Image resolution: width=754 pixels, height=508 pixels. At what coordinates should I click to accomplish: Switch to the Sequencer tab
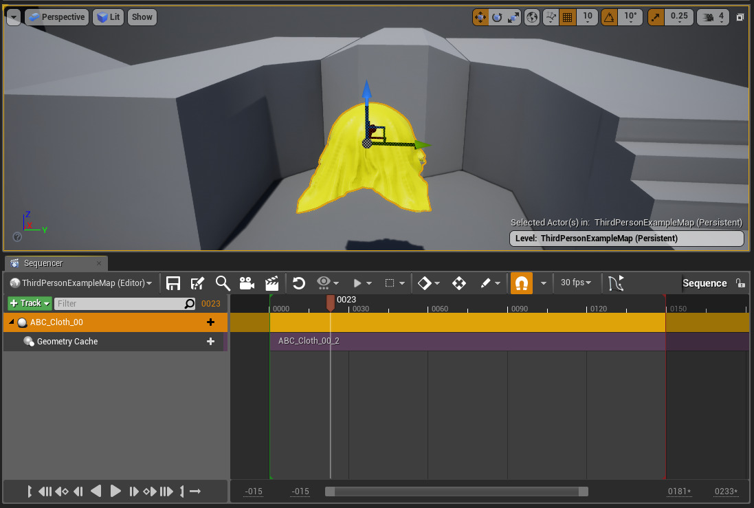coord(43,263)
